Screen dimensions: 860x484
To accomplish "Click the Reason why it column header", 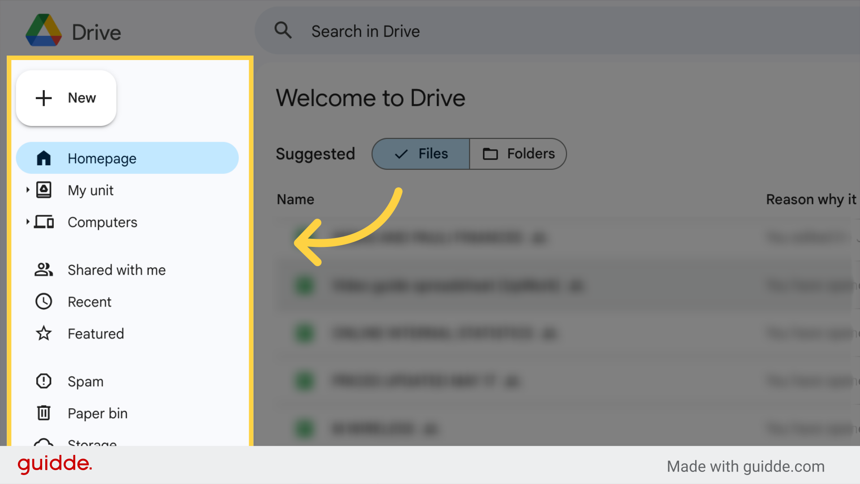I will click(811, 199).
